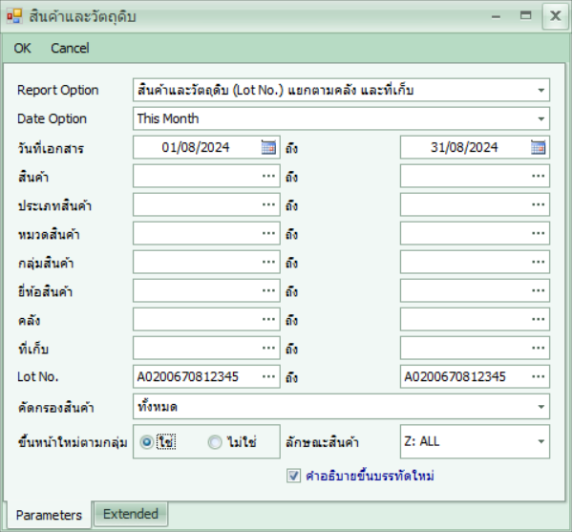This screenshot has height=532, width=572.
Task: Open lookup for กลุ่มสินค้า end field
Action: (538, 262)
